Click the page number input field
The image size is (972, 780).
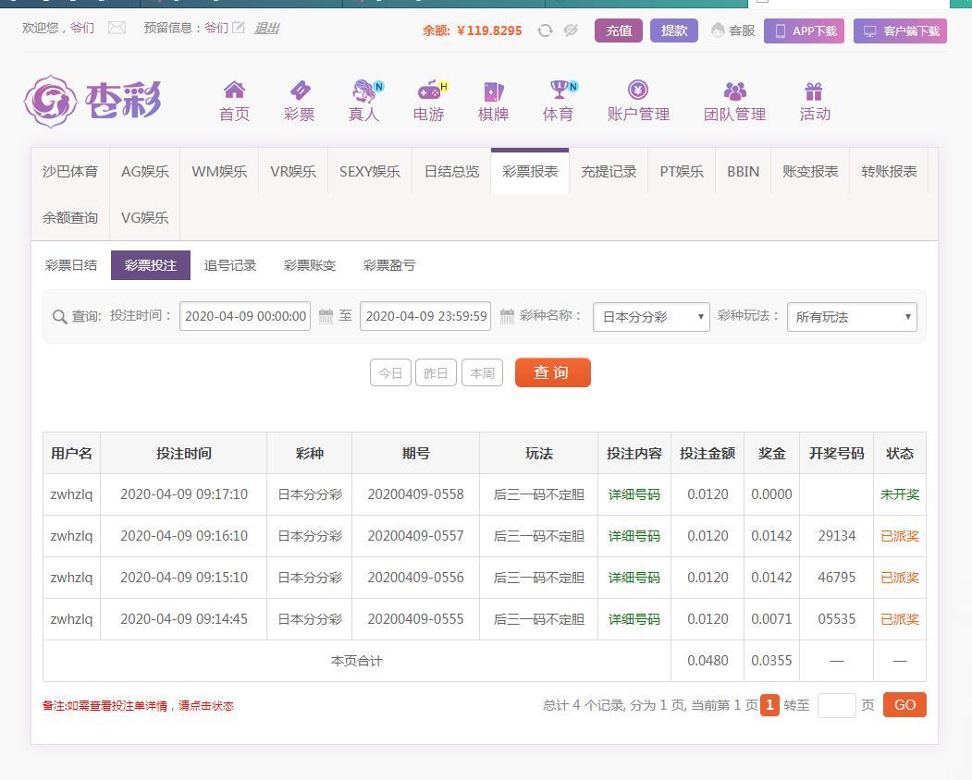pos(836,705)
